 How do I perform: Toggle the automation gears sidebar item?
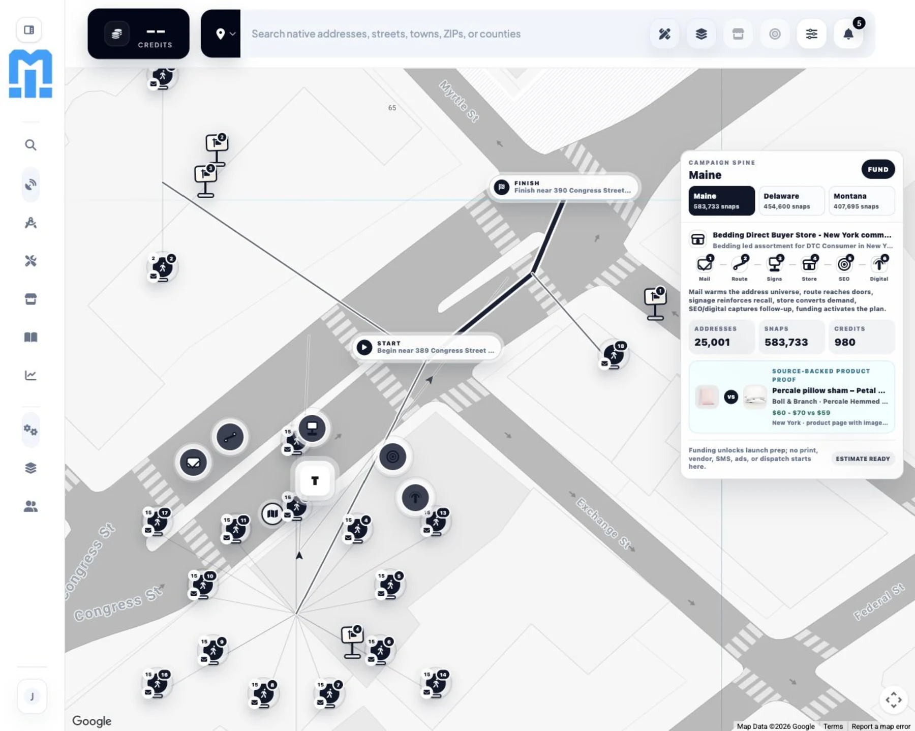point(30,430)
